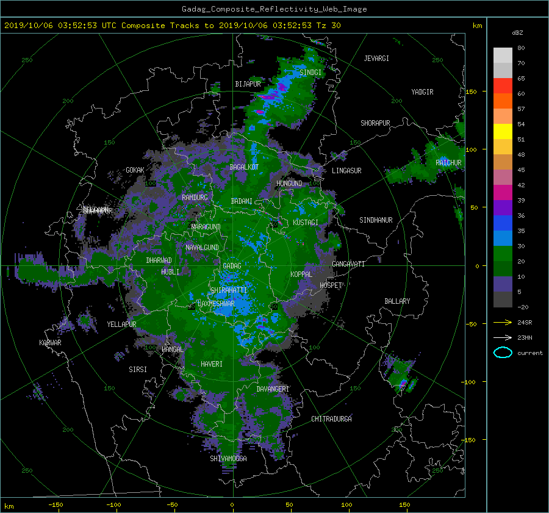
Task: Click the Gadag_Composite_Reflectivity_Web_Image title
Action: [274, 9]
